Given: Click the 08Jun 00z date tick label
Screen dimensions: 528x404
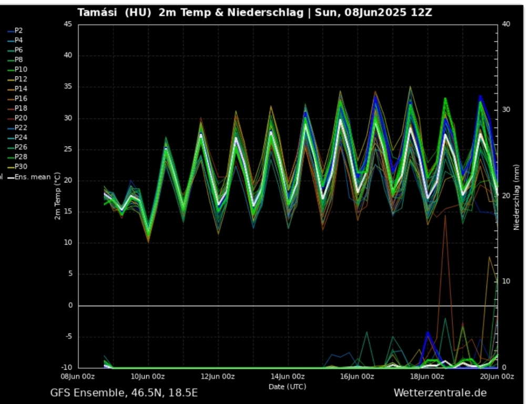Looking at the screenshot, I should coord(78,376).
